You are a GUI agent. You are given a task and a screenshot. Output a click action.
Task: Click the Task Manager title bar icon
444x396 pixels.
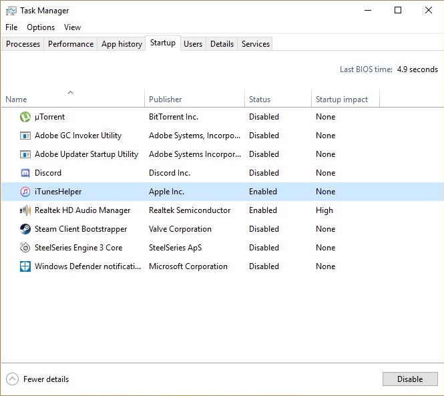coord(11,11)
